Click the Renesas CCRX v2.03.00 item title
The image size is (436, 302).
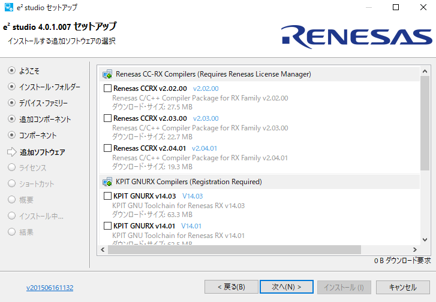(150, 118)
